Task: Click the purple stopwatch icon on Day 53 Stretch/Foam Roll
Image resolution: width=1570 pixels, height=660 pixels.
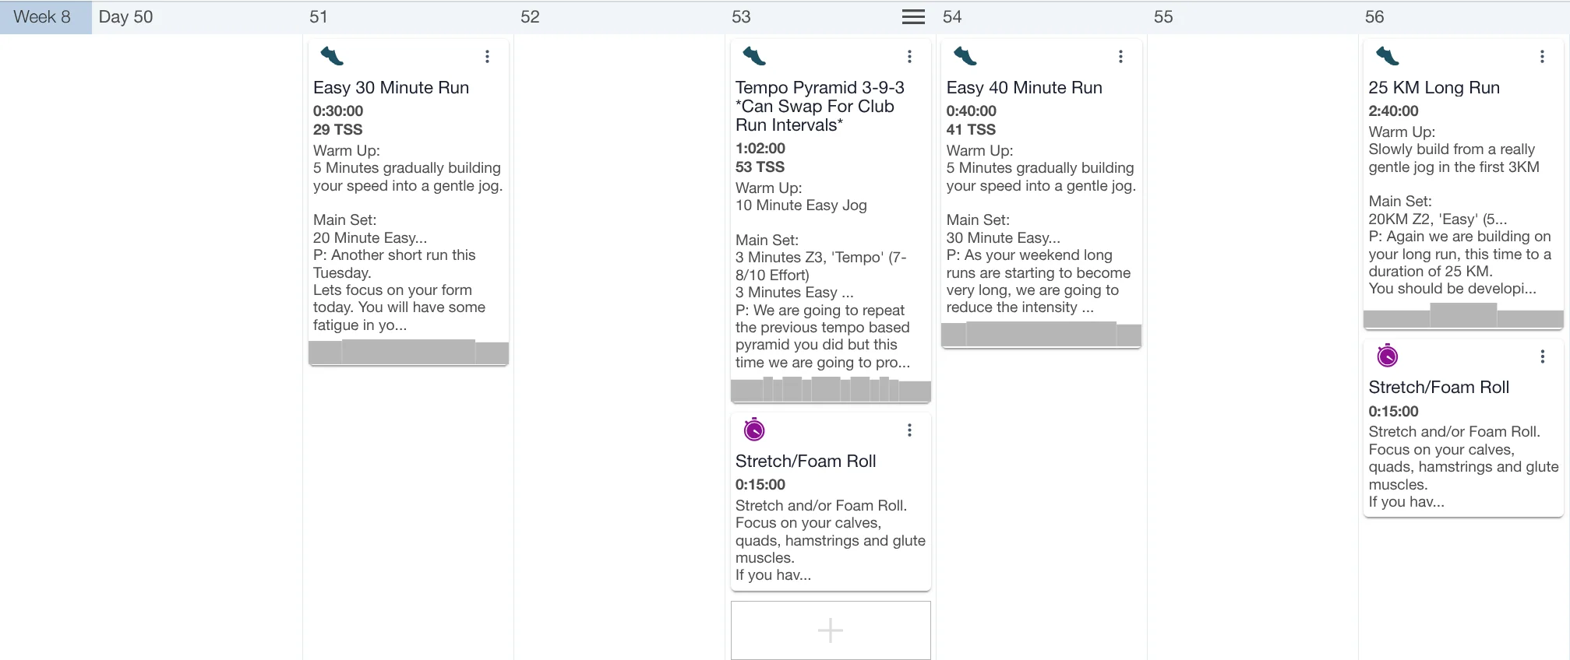Action: coord(754,430)
